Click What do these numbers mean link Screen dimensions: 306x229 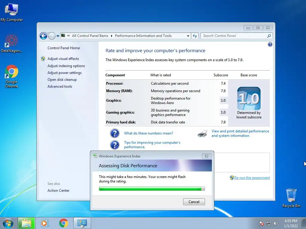click(149, 133)
